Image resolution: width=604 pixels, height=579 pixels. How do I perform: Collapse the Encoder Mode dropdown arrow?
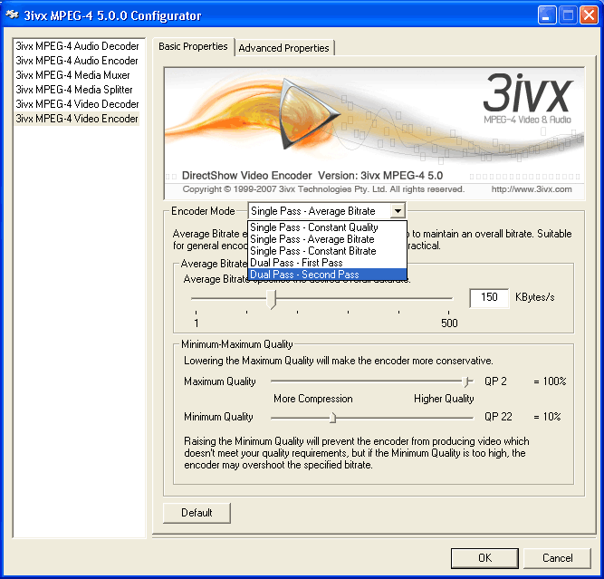pyautogui.click(x=398, y=211)
